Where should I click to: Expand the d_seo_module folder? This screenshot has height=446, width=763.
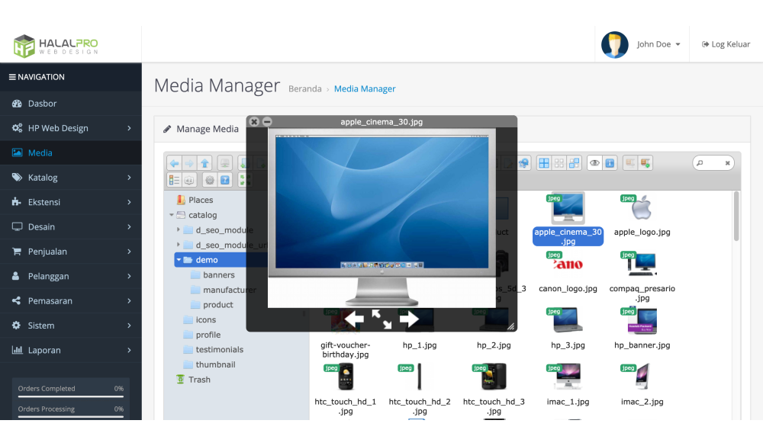point(179,230)
